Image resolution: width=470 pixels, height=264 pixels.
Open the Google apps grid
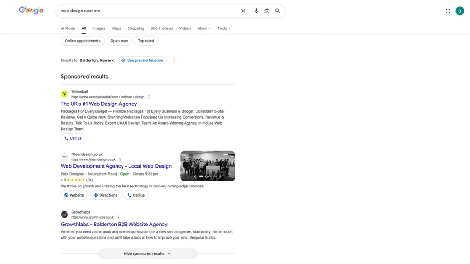click(448, 11)
